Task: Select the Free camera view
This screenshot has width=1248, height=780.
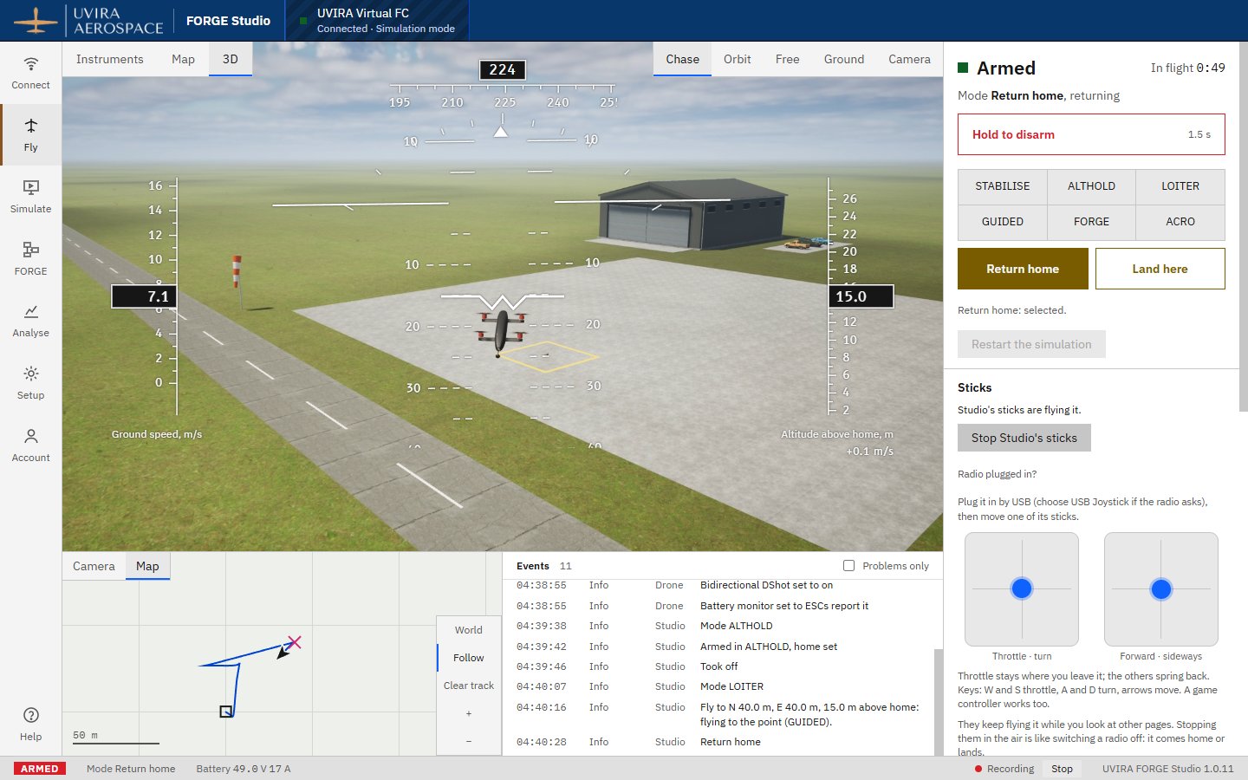Action: (x=788, y=59)
